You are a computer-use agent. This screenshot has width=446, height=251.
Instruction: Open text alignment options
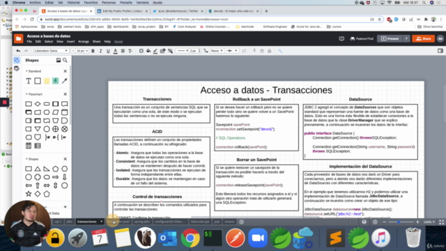coord(123,51)
